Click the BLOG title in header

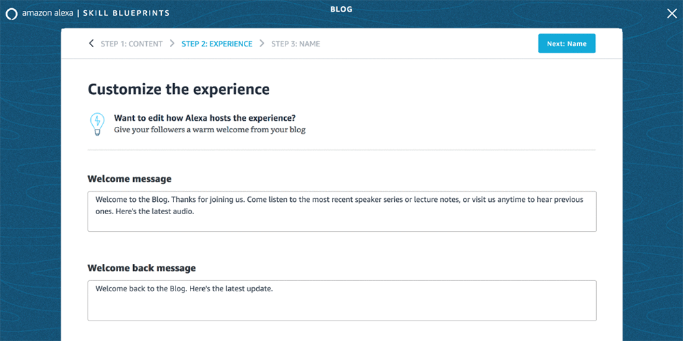(341, 9)
